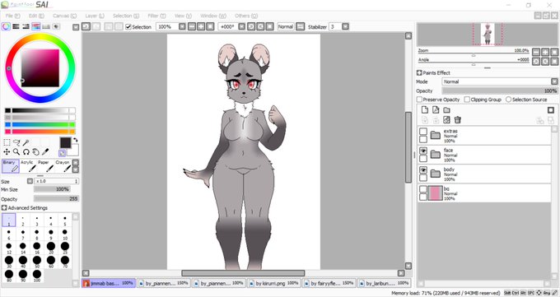Create a new linework layer
Screen dimensions: 560x297
(x=436, y=110)
